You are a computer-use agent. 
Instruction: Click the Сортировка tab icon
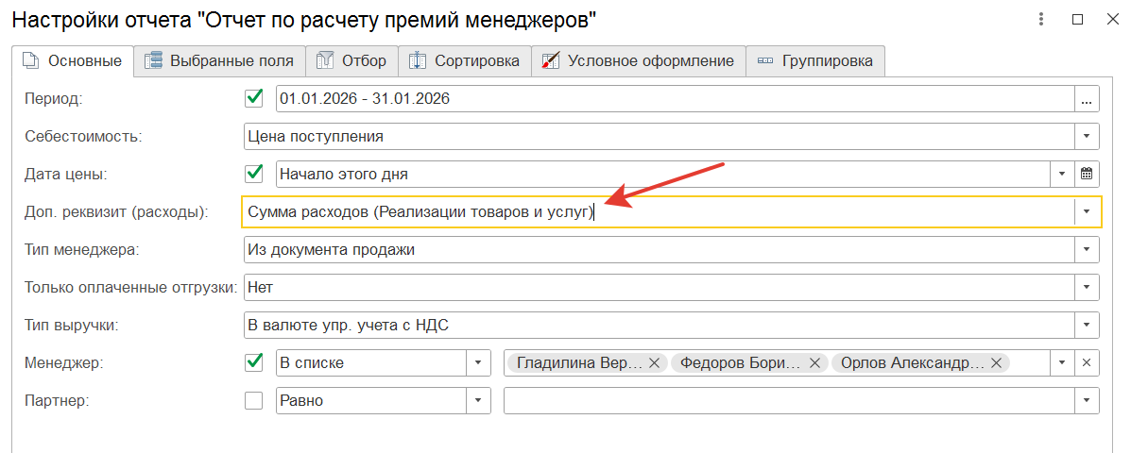point(418,61)
